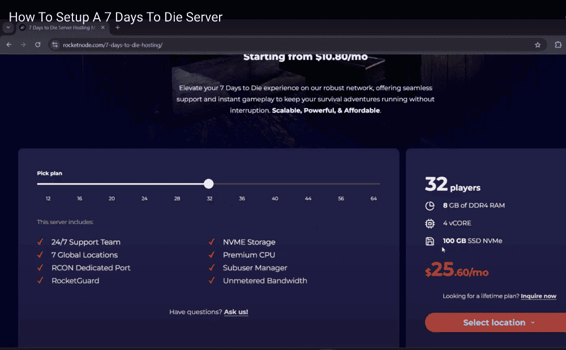Set the plan slider to 44 players
The width and height of the screenshot is (566, 350).
(x=308, y=184)
